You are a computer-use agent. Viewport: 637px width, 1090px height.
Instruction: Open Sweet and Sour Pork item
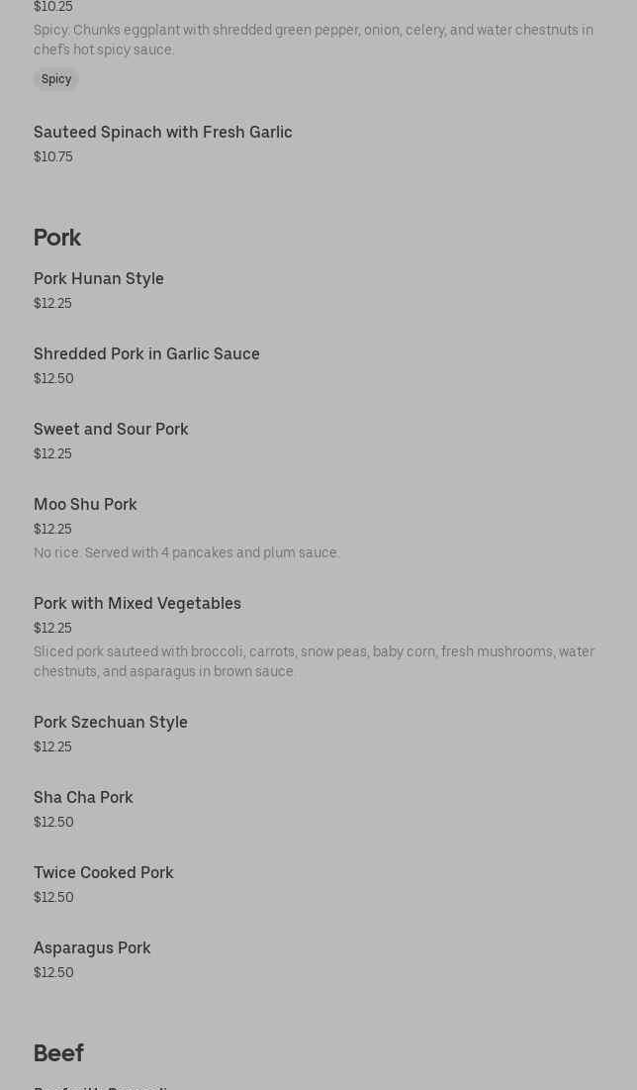111,430
